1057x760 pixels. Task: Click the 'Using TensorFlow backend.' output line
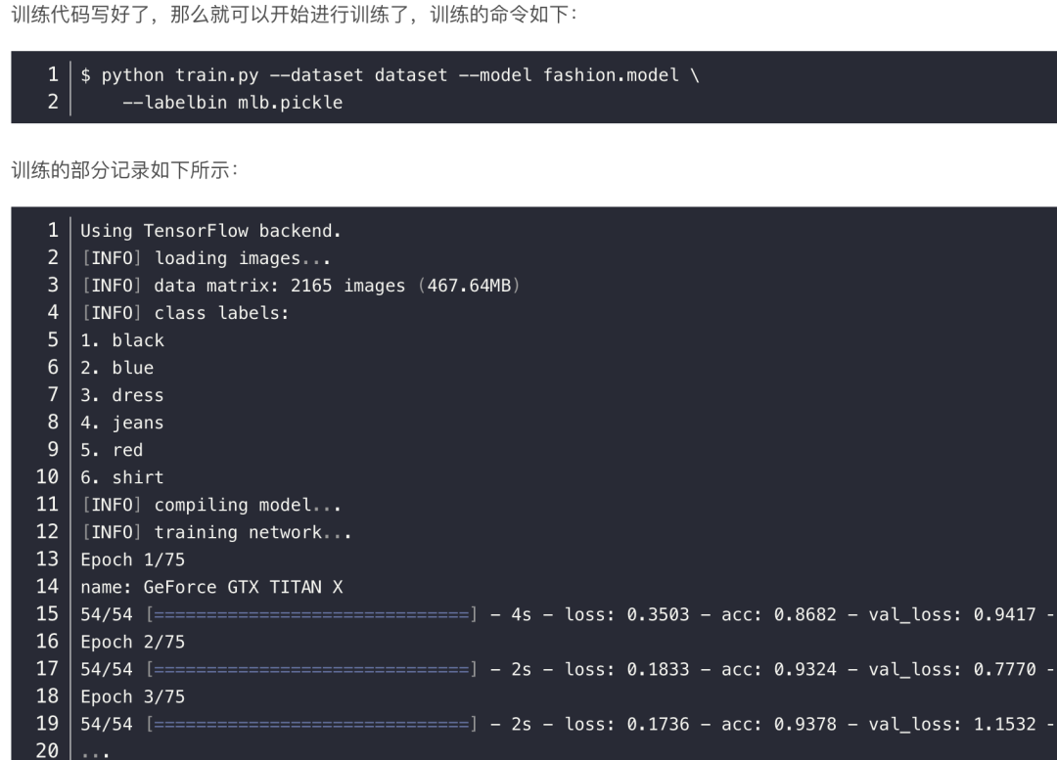click(210, 232)
